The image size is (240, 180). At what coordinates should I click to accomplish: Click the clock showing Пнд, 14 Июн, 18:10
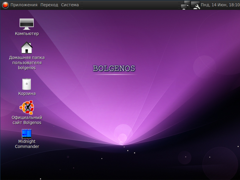coord(220,5)
